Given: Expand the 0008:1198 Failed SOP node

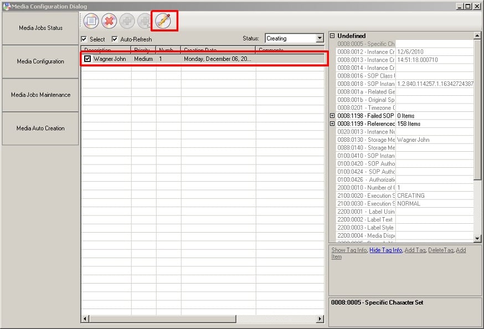Looking at the screenshot, I should point(332,116).
